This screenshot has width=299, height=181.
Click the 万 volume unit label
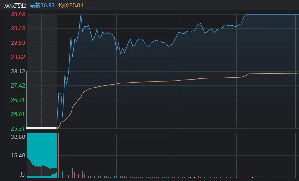[22, 174]
